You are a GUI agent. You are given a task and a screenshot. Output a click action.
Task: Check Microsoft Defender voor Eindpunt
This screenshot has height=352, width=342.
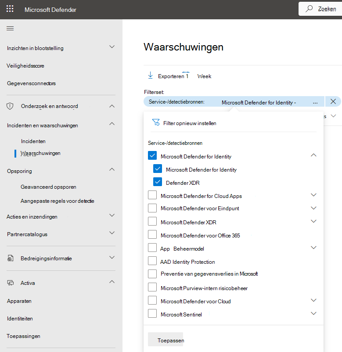[x=152, y=208]
